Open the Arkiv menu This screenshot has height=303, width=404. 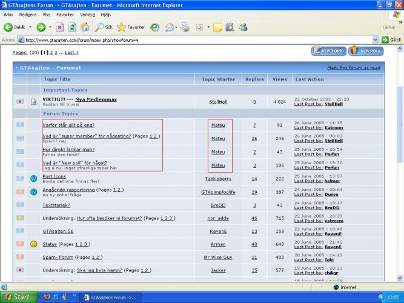click(8, 14)
